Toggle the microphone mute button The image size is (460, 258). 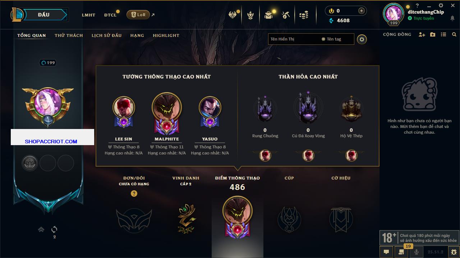[x=417, y=252]
